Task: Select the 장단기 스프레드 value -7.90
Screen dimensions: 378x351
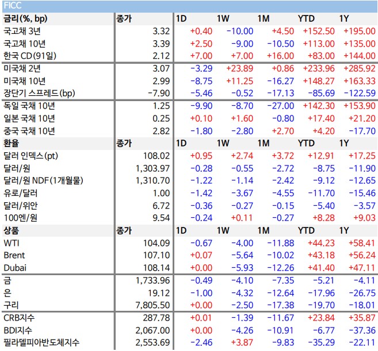Action: click(x=159, y=94)
